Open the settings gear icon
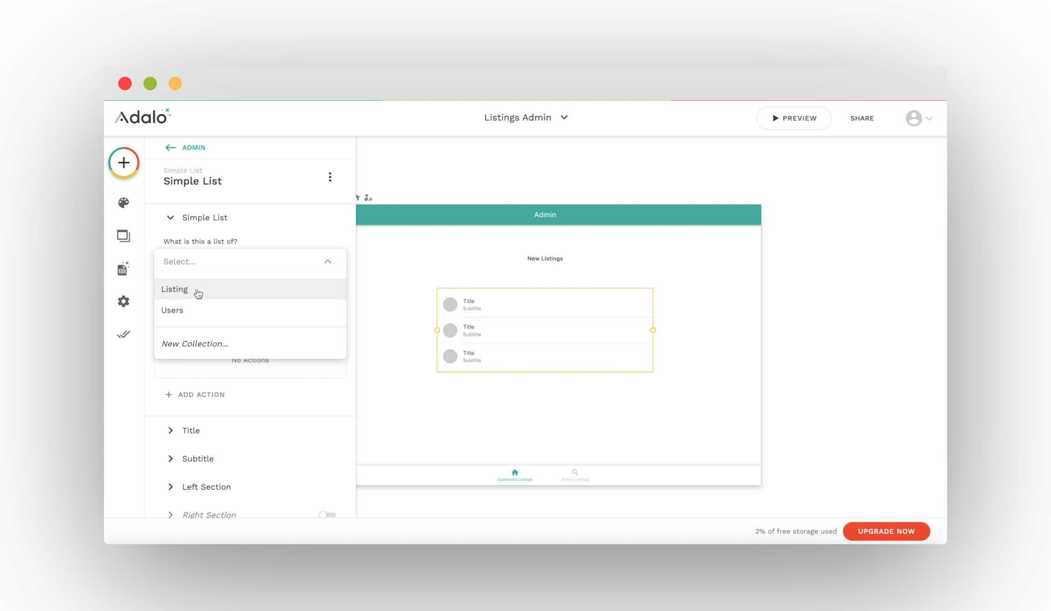The image size is (1051, 611). [x=124, y=301]
